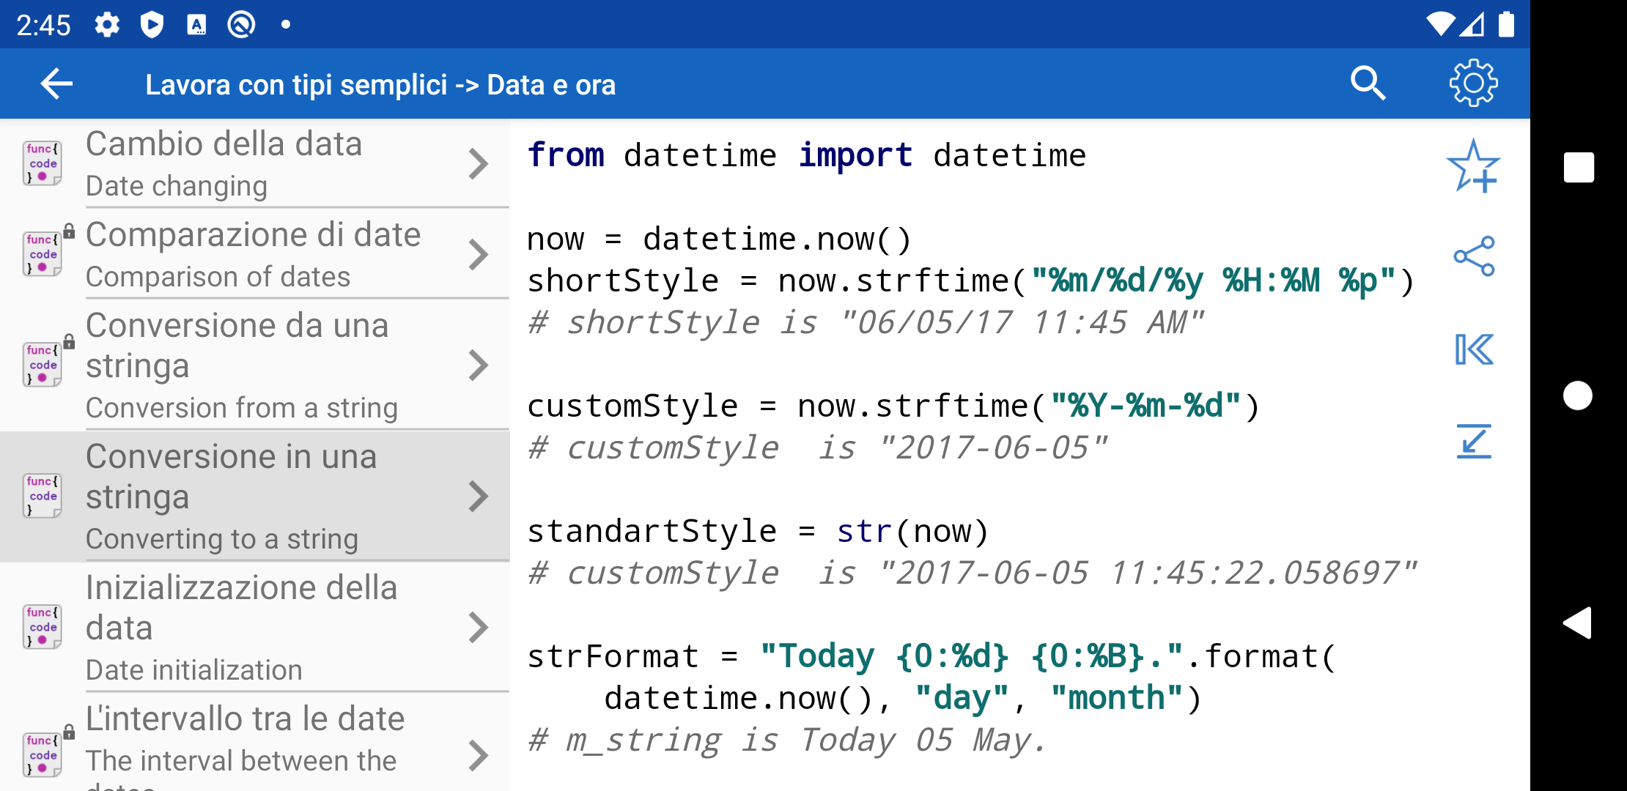1627x791 pixels.
Task: Expand chevron for Cambio della data
Action: (x=479, y=164)
